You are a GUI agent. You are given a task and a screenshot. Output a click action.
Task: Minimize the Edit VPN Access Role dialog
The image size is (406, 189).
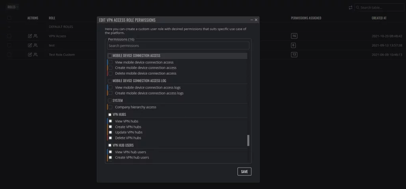coord(252,20)
